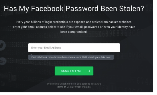Image resolution: width=157 pixels, height=95 pixels.
Task: Click 'Enter your email address below' instruction line
Action: pyautogui.click(x=74, y=27)
